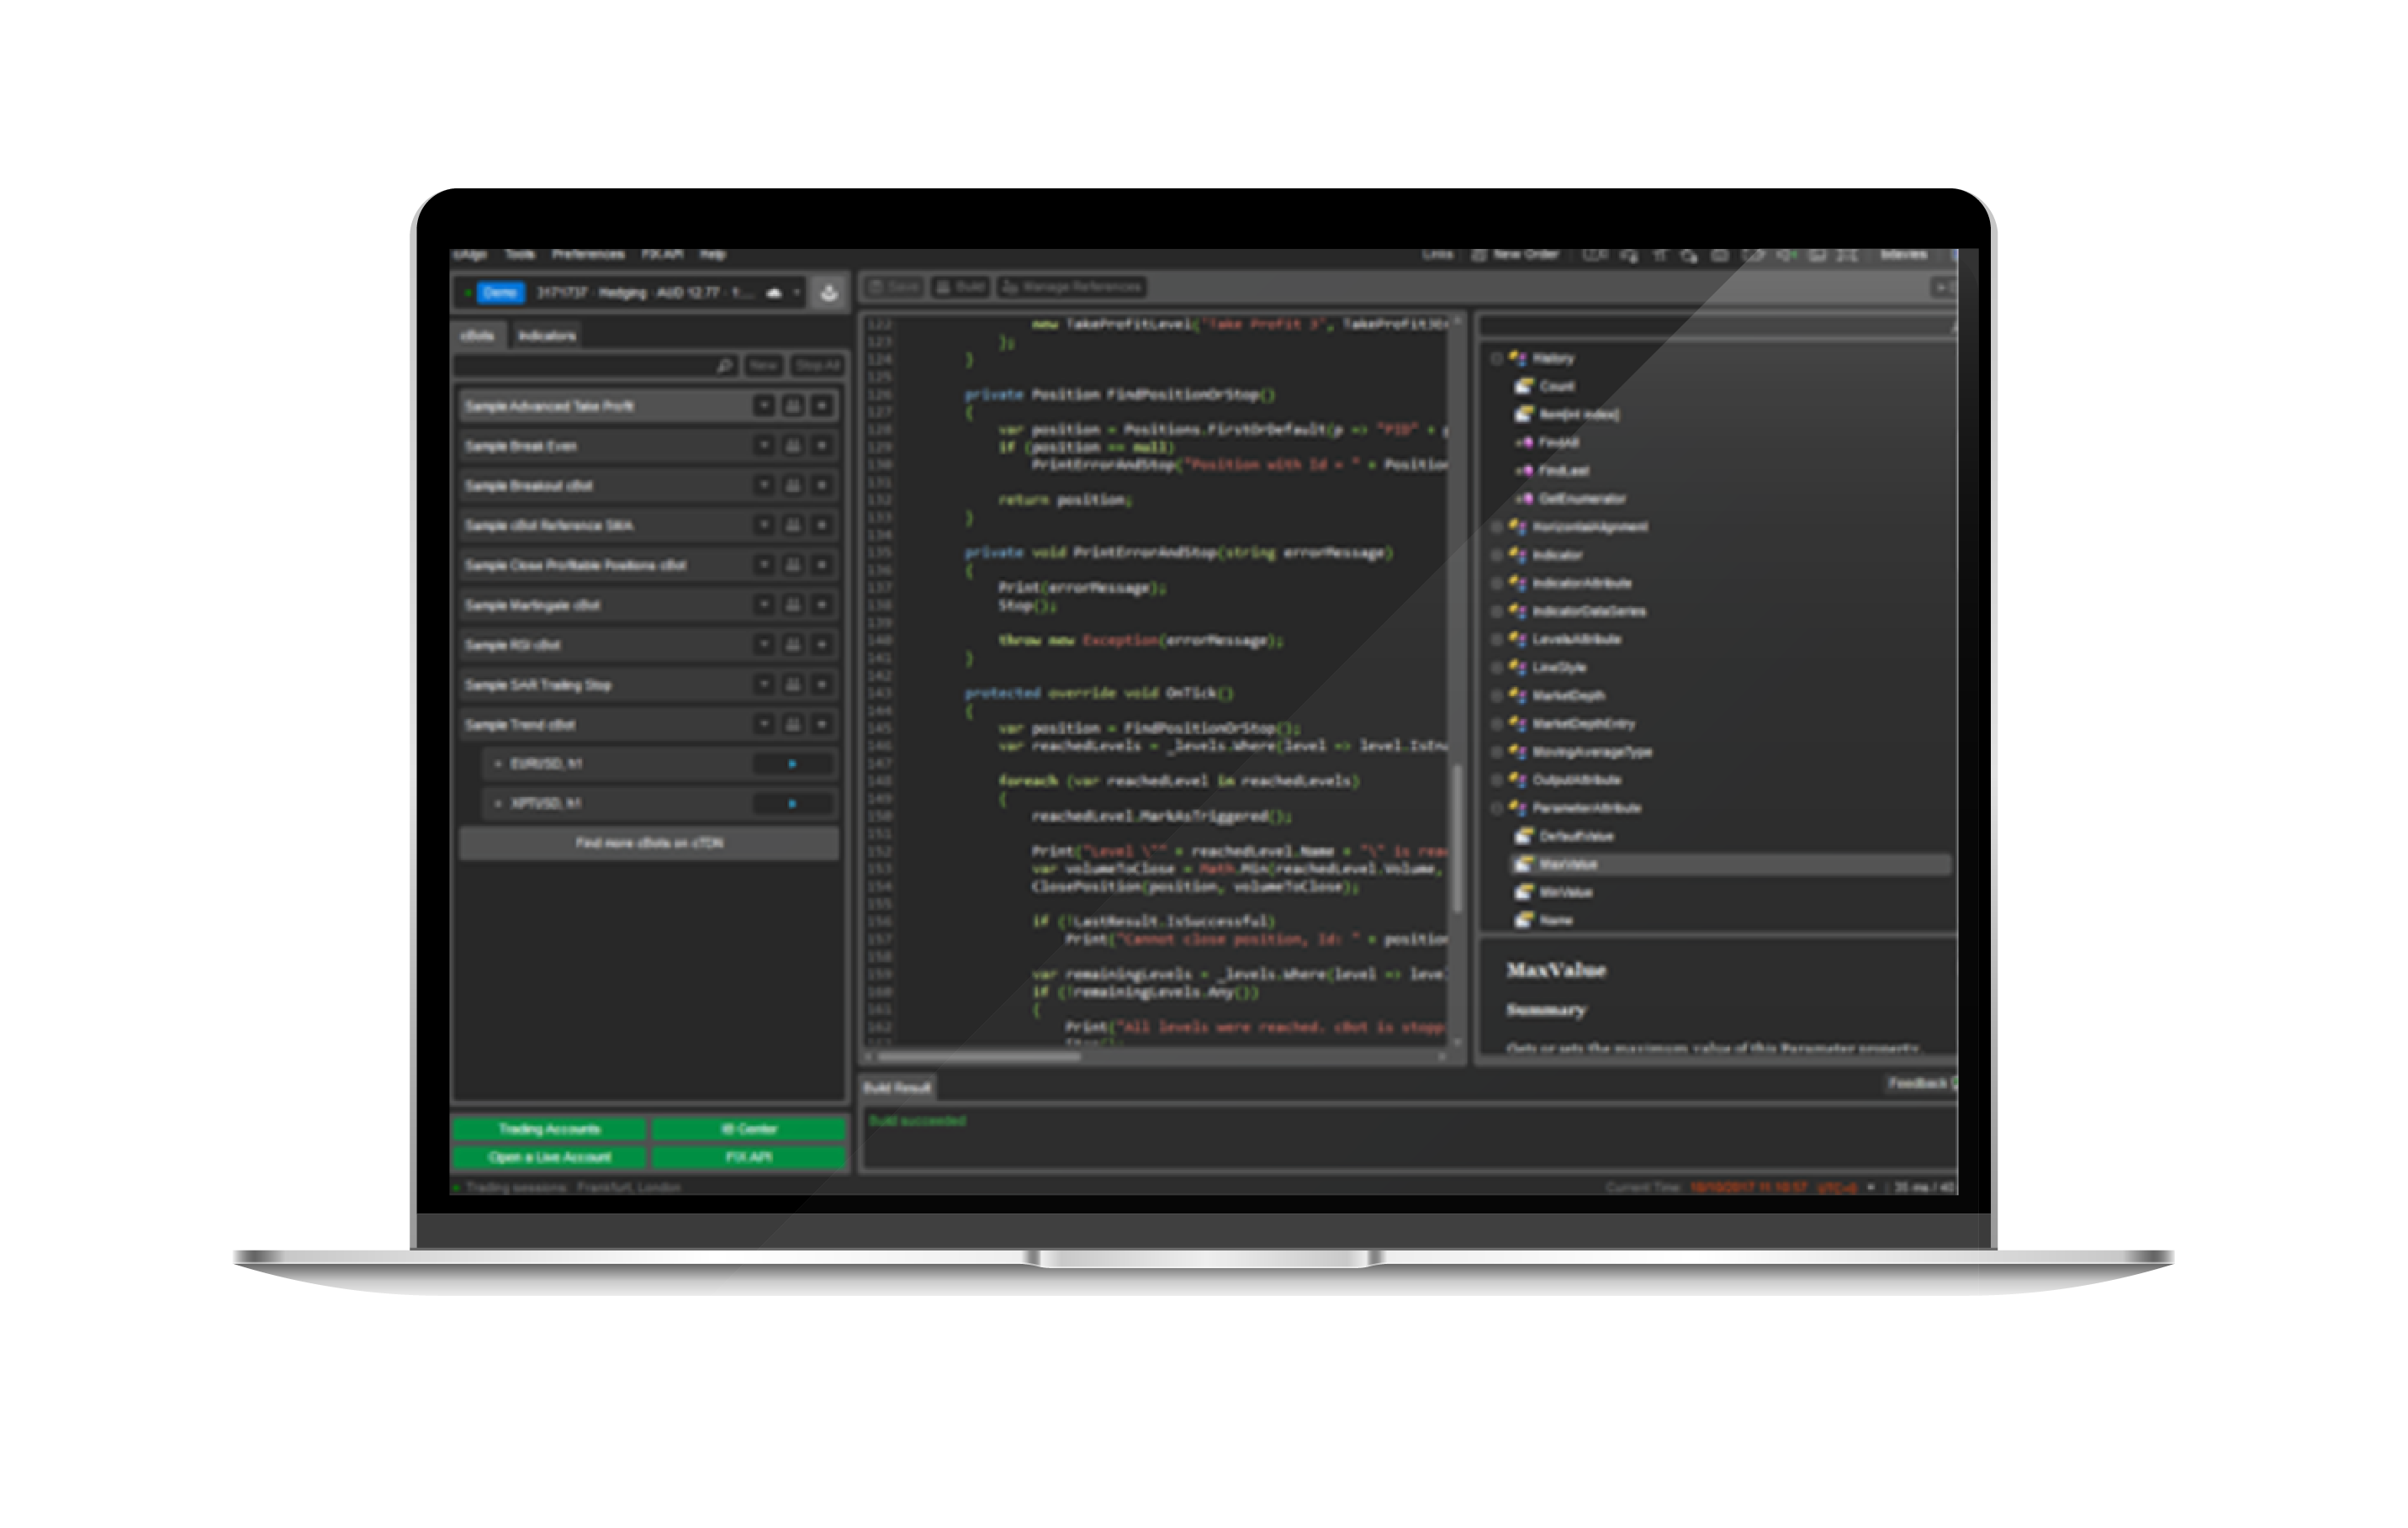Click Manage References button
The image size is (2408, 1528).
[1071, 287]
